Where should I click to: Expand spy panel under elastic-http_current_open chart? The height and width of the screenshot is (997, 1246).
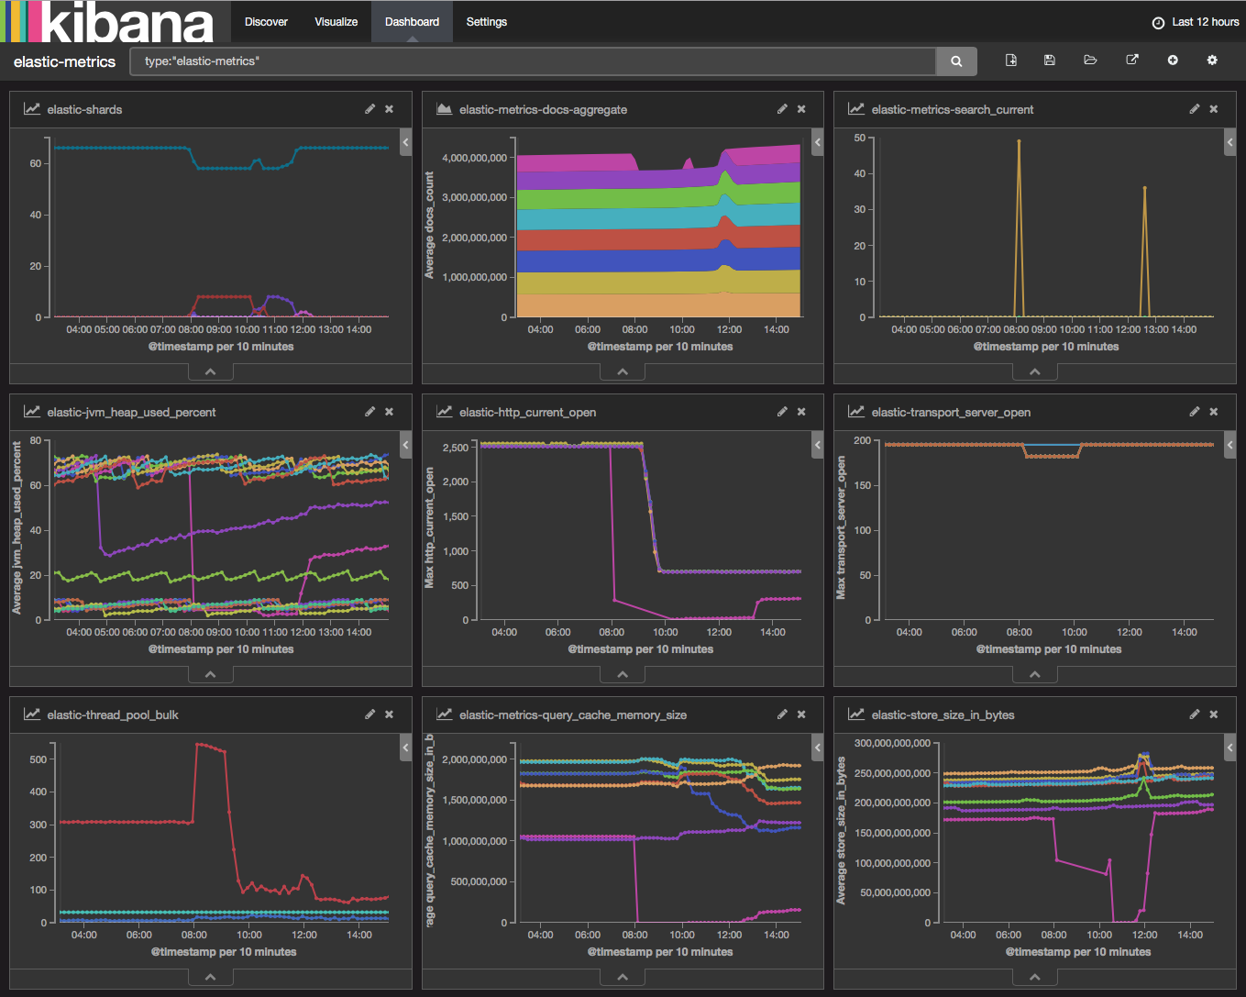click(x=623, y=674)
